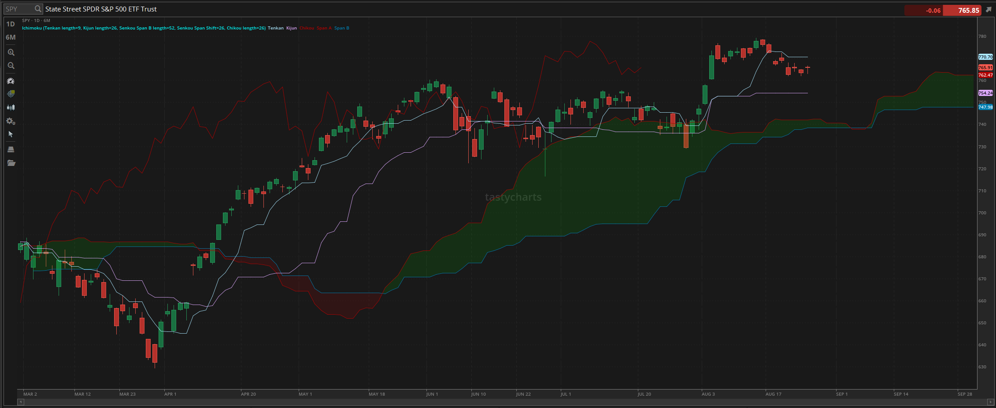Toggle the Chikou legend label

[x=307, y=28]
